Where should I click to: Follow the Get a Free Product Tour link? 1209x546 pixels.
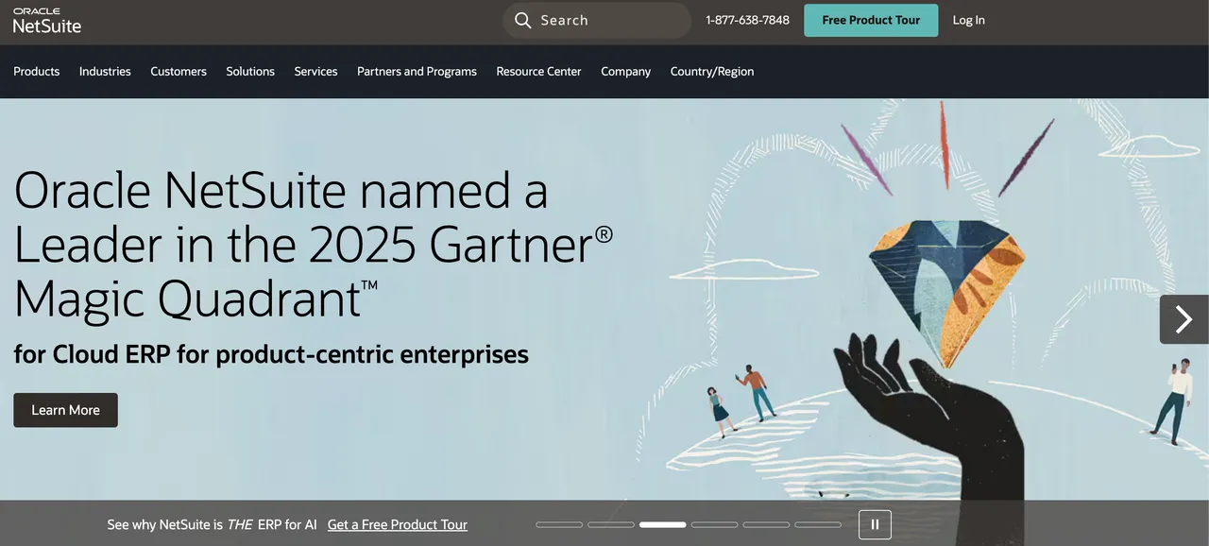(398, 524)
